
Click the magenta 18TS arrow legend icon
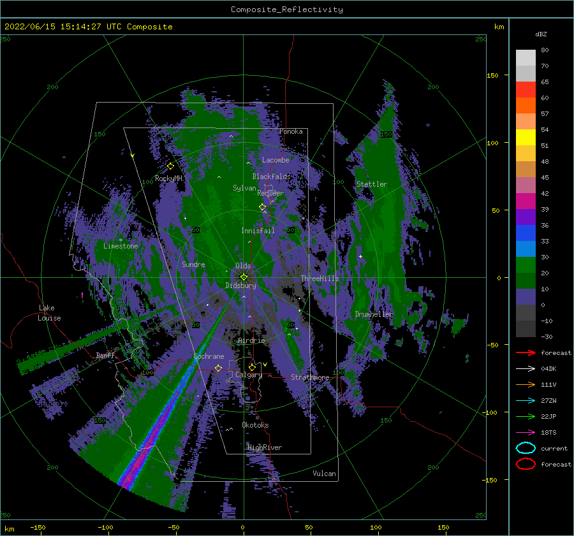tap(526, 433)
